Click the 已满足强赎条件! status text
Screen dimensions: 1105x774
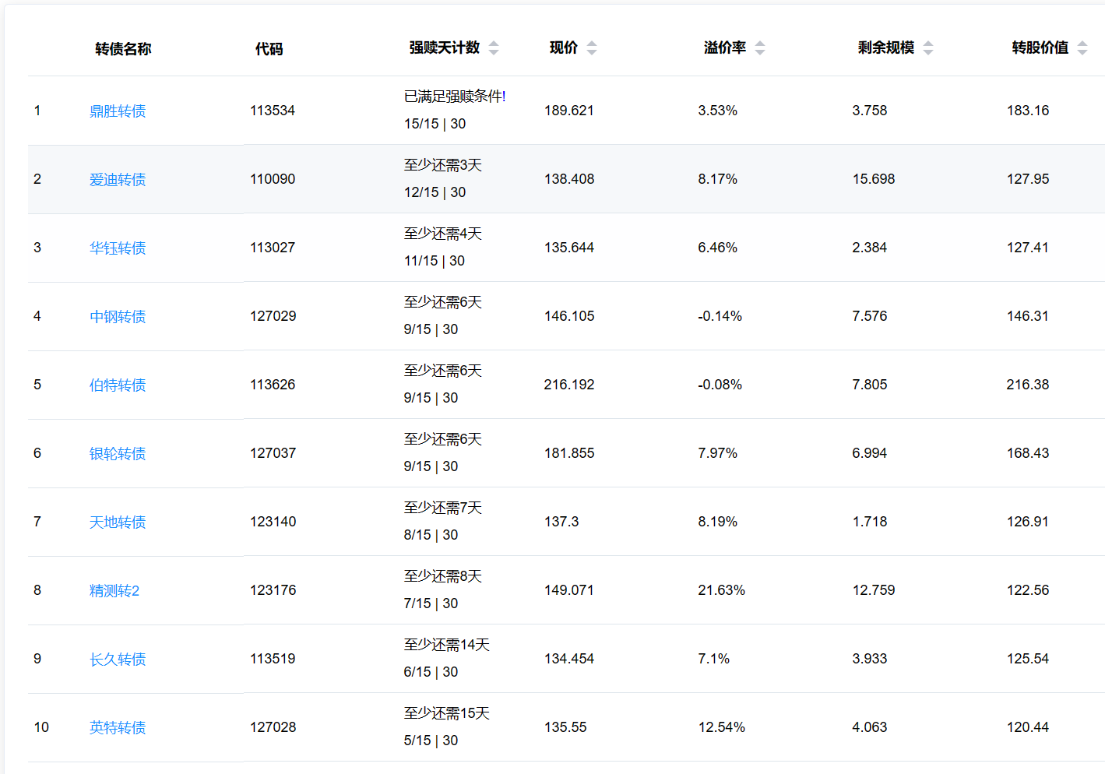[455, 97]
